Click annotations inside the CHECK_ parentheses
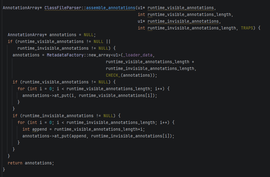270x177 pixels. pos(136,75)
